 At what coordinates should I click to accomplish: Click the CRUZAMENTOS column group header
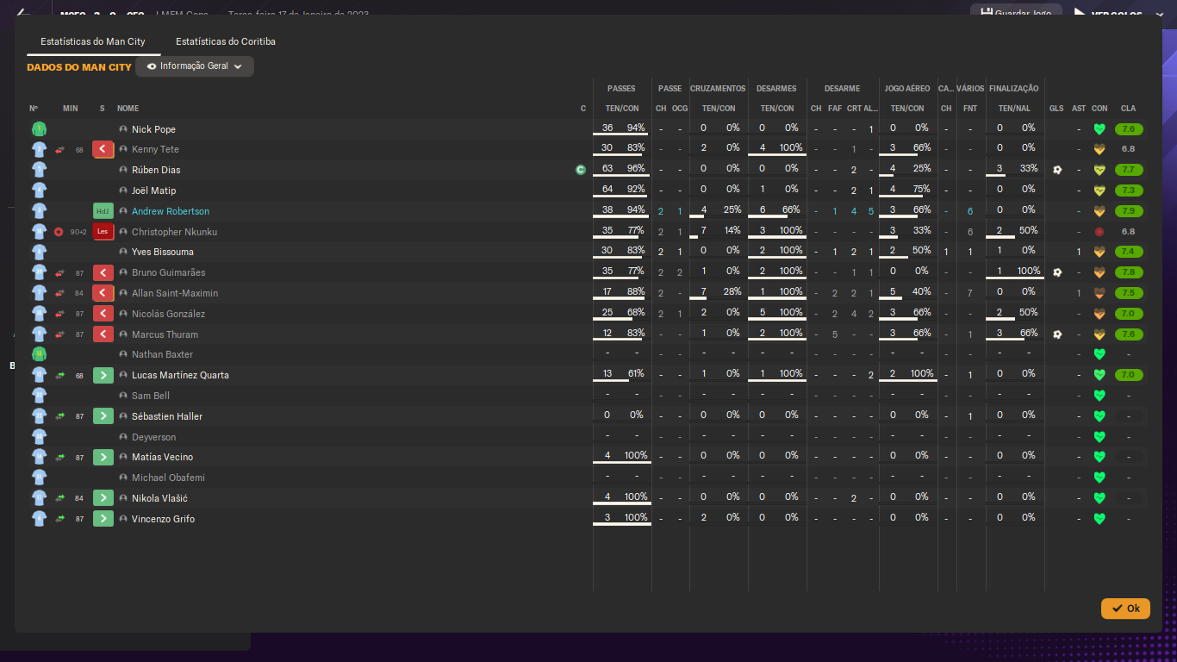pos(718,89)
